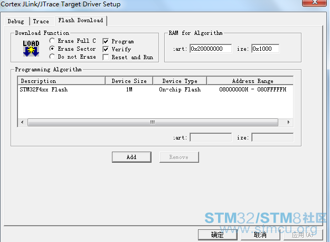Image resolution: width=330 pixels, height=242 pixels.
Task: Click the Add button
Action: (131, 157)
